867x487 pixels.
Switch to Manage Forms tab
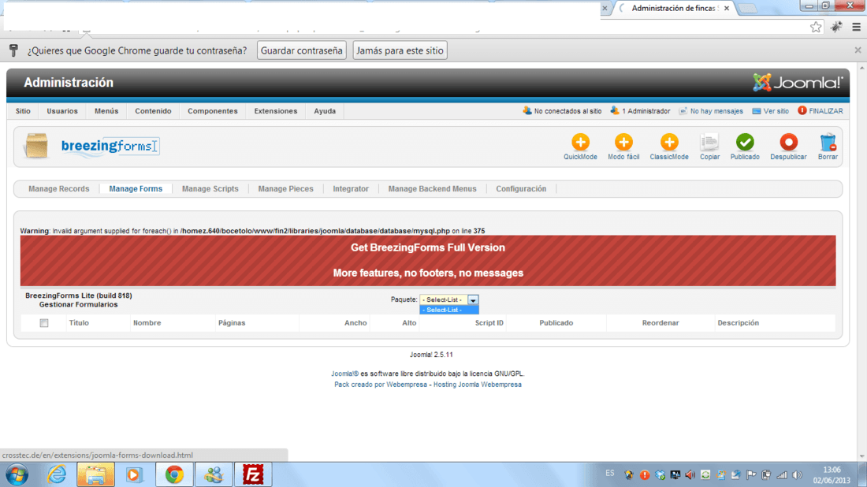click(x=136, y=189)
